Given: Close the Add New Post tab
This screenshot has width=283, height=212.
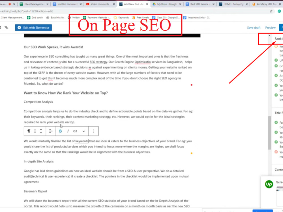Looking at the screenshot, I should pos(147,4).
